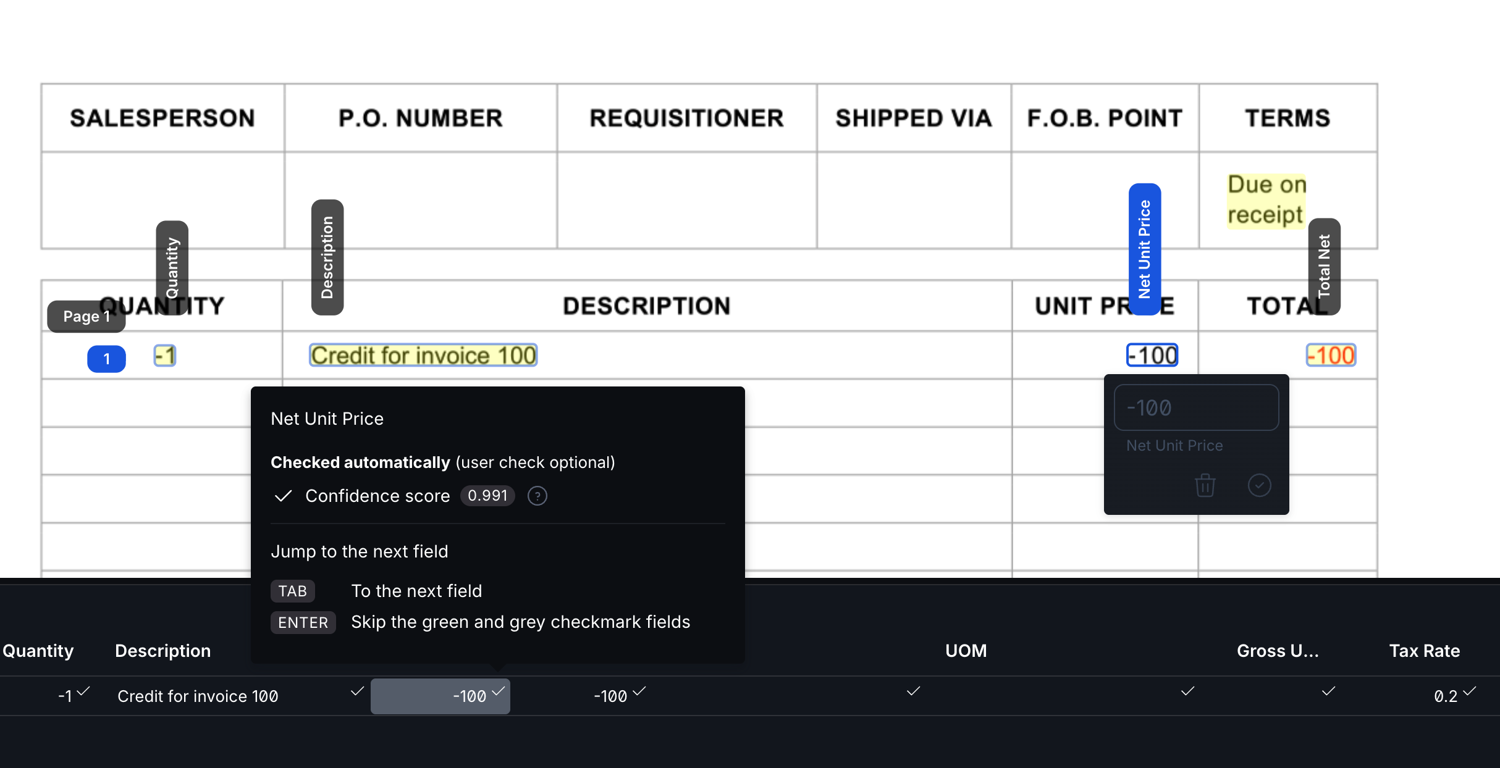The height and width of the screenshot is (768, 1500).
Task: Click the trash delete icon in popup
Action: click(1205, 485)
